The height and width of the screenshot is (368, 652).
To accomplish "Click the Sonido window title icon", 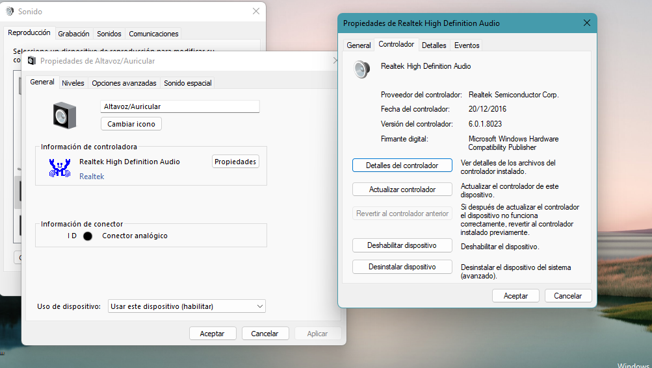I will [x=10, y=11].
